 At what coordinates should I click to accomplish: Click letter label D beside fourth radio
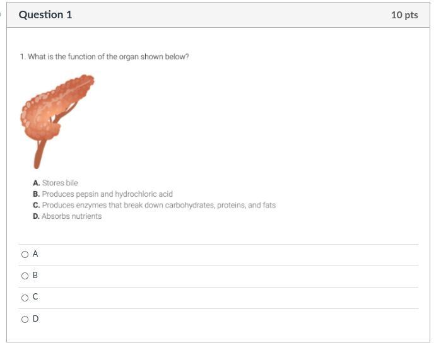coord(35,319)
